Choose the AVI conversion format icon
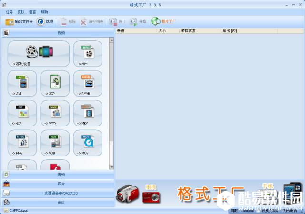The image size is (305, 214). point(22,83)
